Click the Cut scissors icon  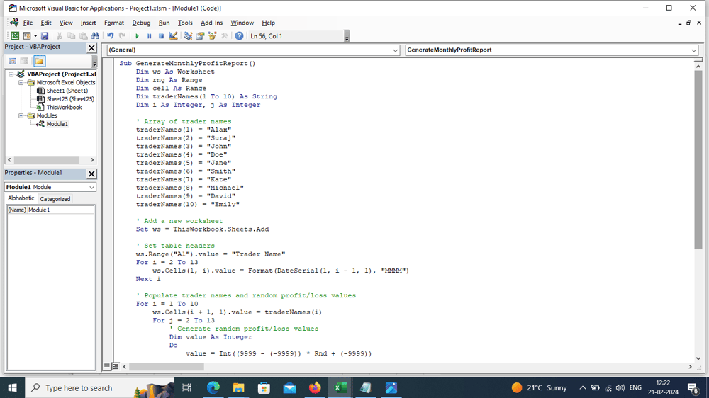60,35
